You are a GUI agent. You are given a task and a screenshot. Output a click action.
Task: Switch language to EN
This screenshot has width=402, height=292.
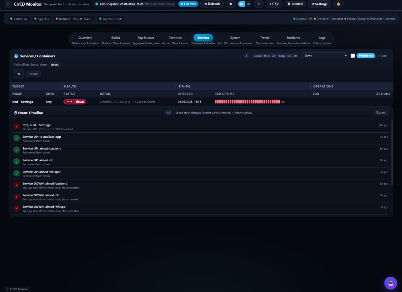coord(242,4)
